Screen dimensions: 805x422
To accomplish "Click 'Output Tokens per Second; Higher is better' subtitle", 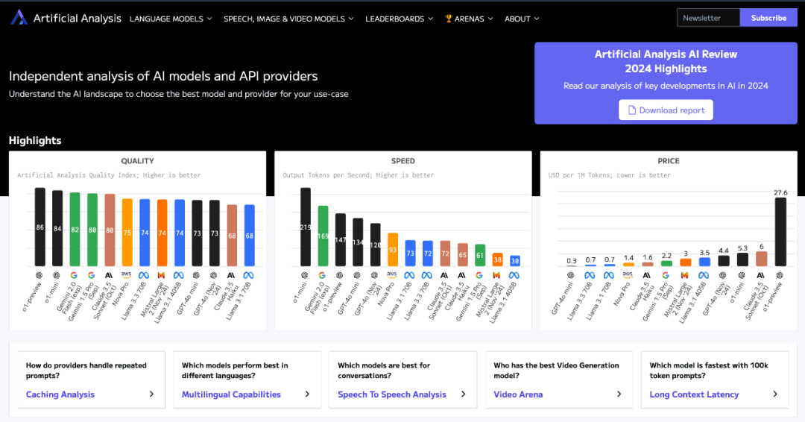I will click(x=359, y=175).
